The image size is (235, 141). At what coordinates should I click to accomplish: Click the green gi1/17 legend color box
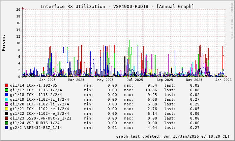7,90
